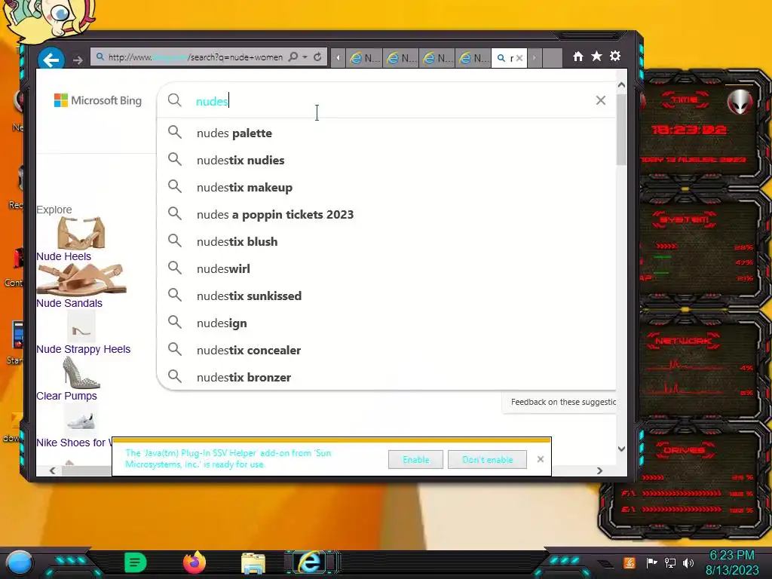Click the Microsoft Bing logo

98,100
